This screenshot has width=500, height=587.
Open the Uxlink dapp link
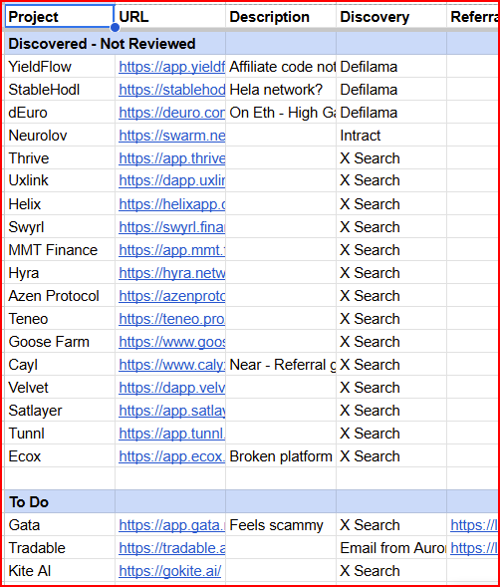pyautogui.click(x=171, y=180)
